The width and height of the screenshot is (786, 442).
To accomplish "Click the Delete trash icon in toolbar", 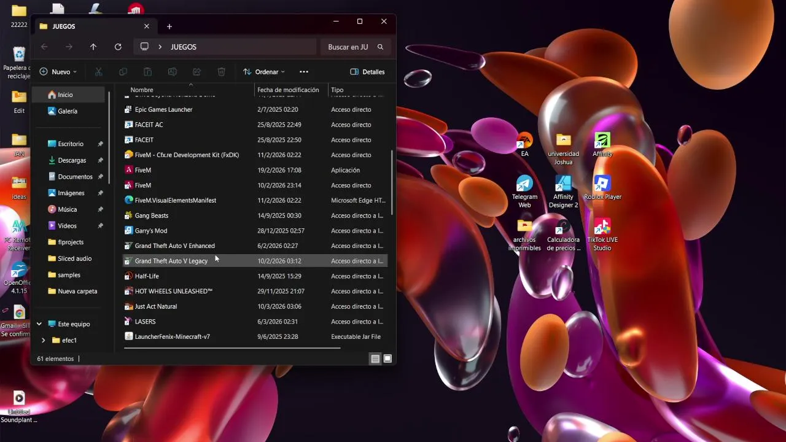I will click(222, 72).
